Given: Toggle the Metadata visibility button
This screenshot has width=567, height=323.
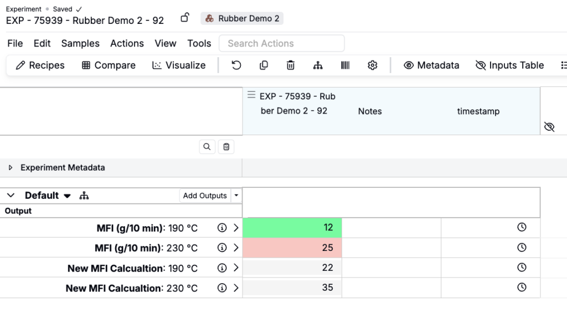Looking at the screenshot, I should click(x=431, y=65).
